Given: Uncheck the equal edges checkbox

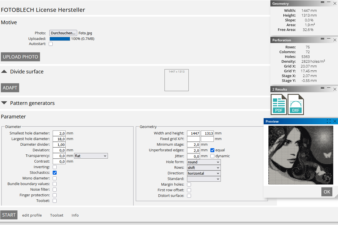Looking at the screenshot, I should (x=212, y=150).
